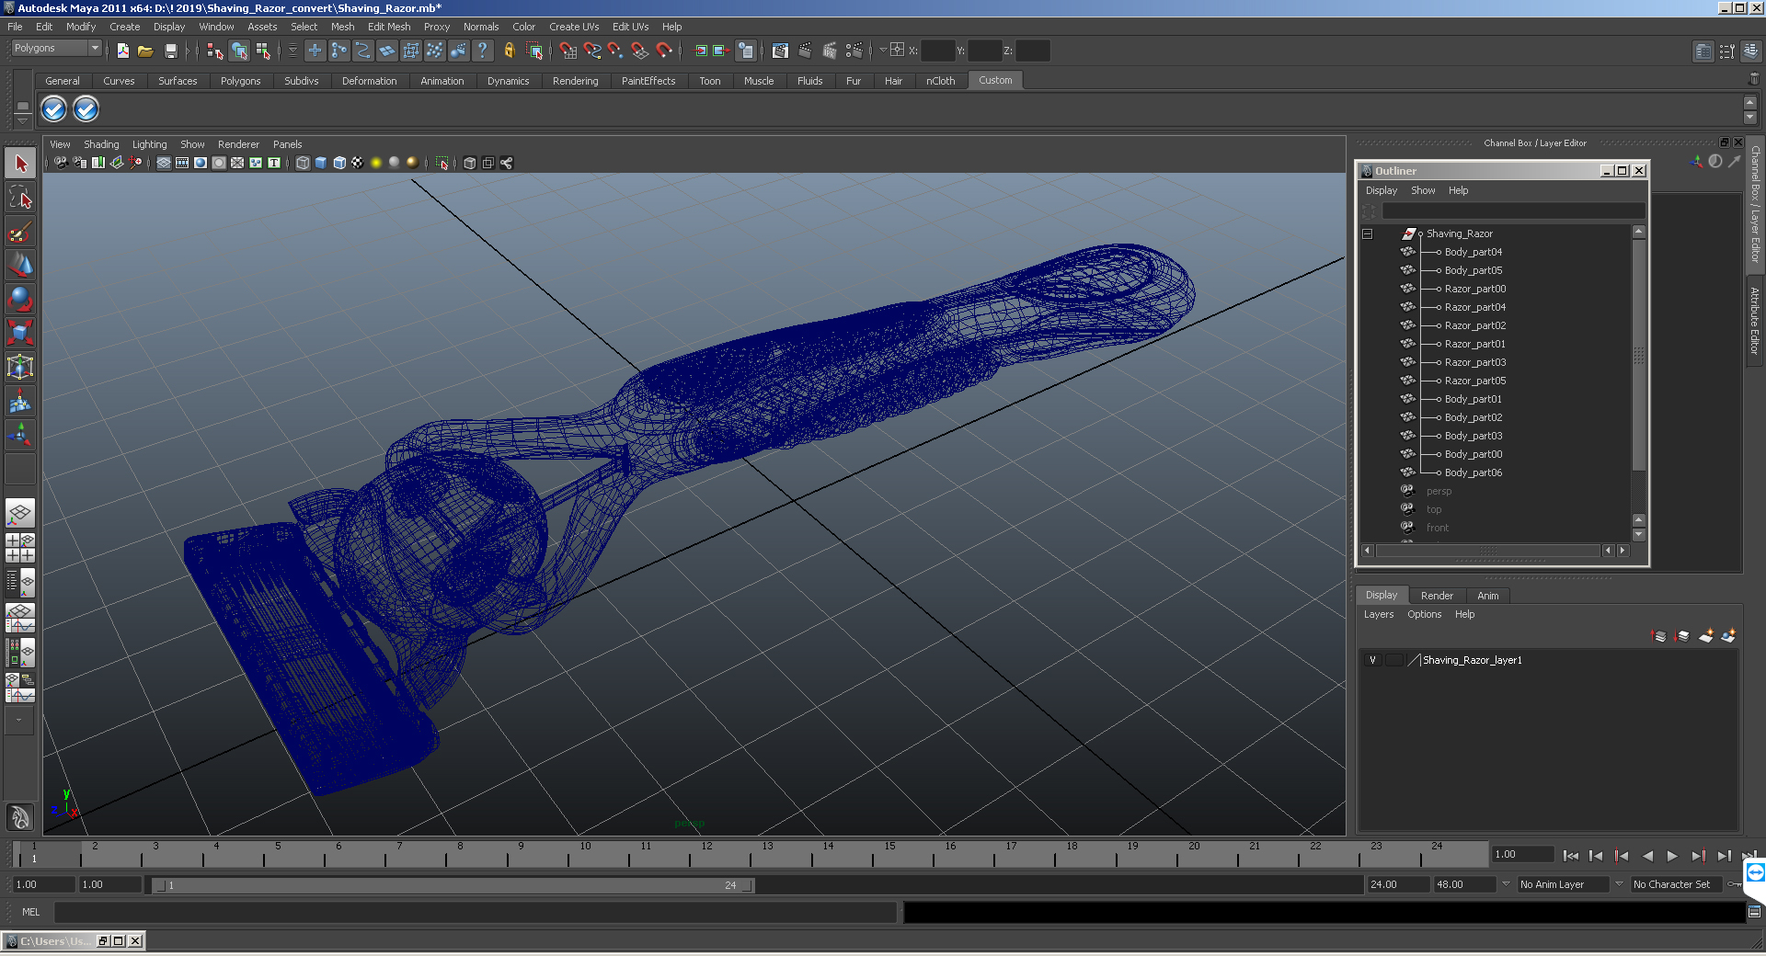Screen dimensions: 1766x956
Task: Select the Universal Manipulator tool
Action: 20,367
